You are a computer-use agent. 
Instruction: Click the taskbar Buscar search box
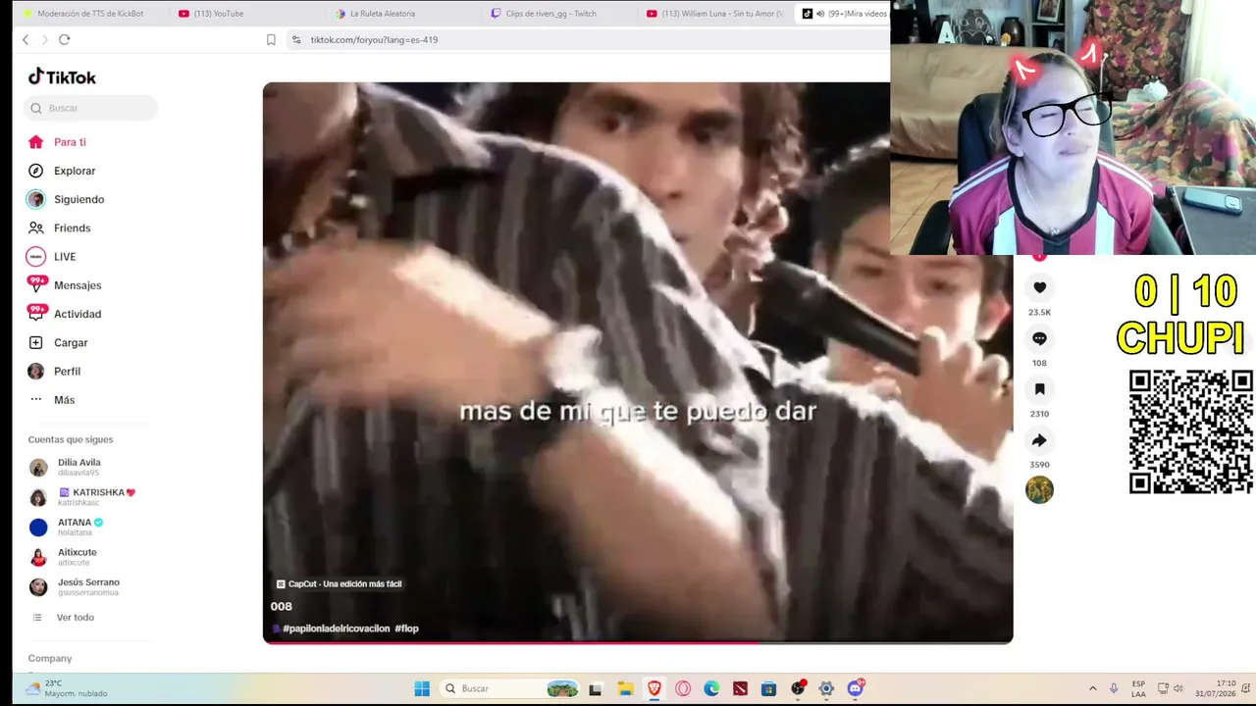click(x=508, y=688)
